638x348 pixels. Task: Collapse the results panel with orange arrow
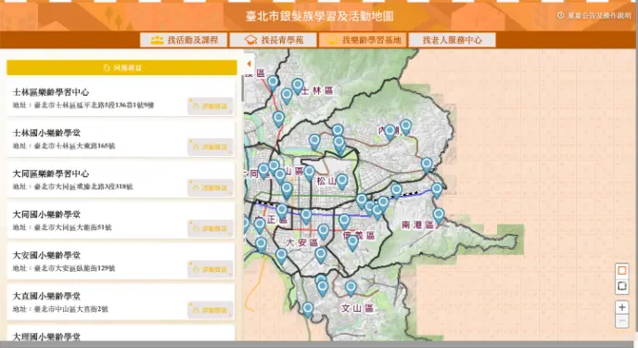tap(249, 64)
